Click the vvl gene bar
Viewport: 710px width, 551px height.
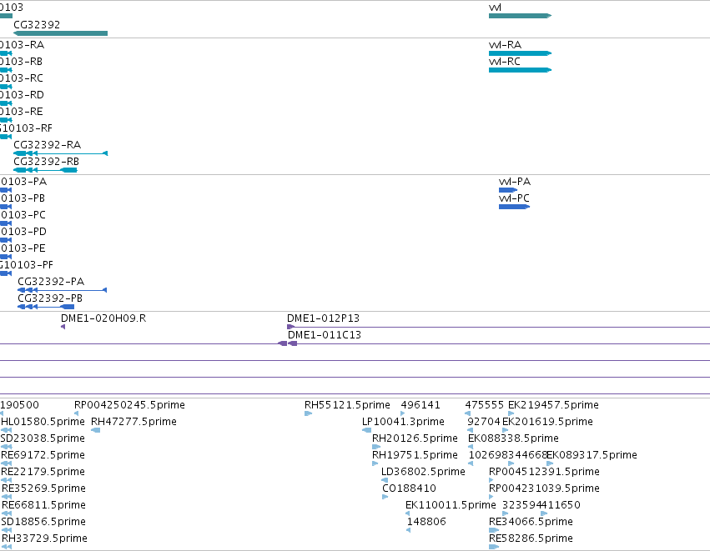tap(521, 16)
